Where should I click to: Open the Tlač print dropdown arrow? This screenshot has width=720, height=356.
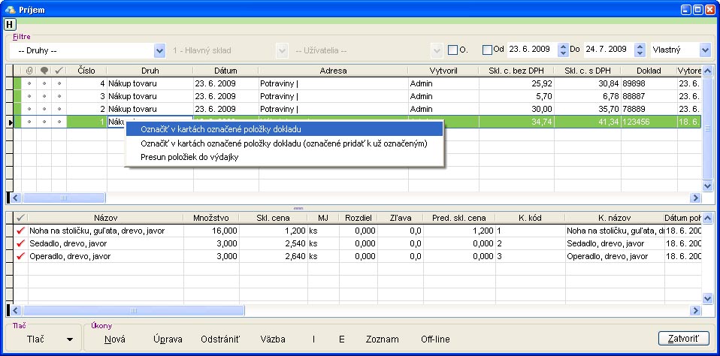pyautogui.click(x=70, y=339)
